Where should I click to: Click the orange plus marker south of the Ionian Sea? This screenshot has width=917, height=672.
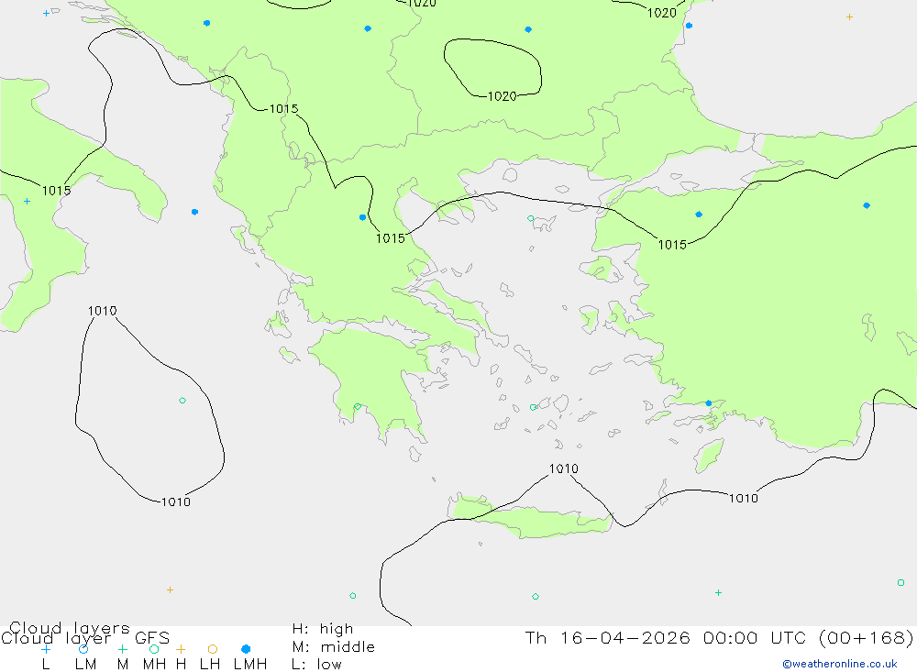coord(170,589)
